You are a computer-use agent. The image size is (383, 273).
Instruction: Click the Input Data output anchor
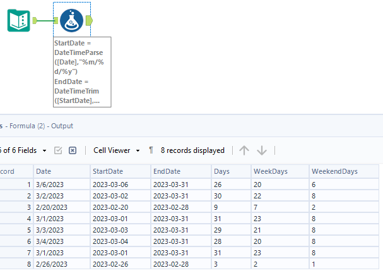coord(34,21)
